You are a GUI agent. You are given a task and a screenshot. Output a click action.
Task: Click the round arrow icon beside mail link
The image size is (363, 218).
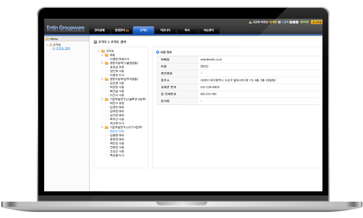point(280,22)
